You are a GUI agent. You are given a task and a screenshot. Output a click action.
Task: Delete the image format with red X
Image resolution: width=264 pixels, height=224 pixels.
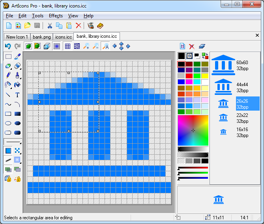(x=192, y=46)
